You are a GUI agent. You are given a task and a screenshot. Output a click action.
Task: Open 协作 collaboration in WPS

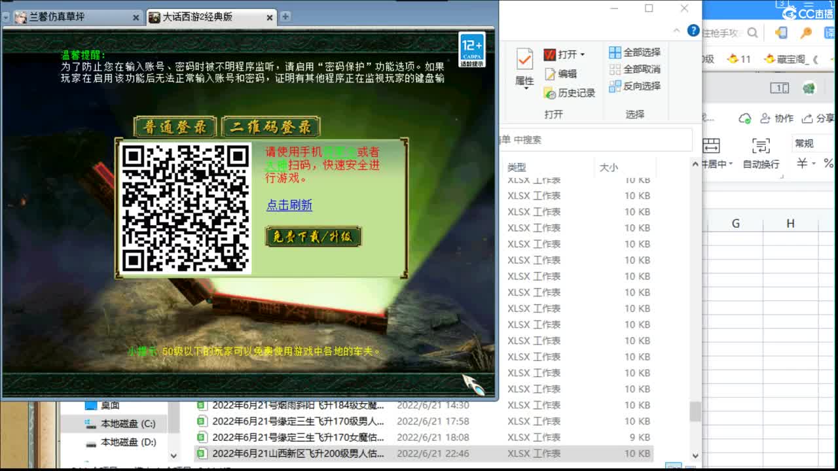coord(776,118)
